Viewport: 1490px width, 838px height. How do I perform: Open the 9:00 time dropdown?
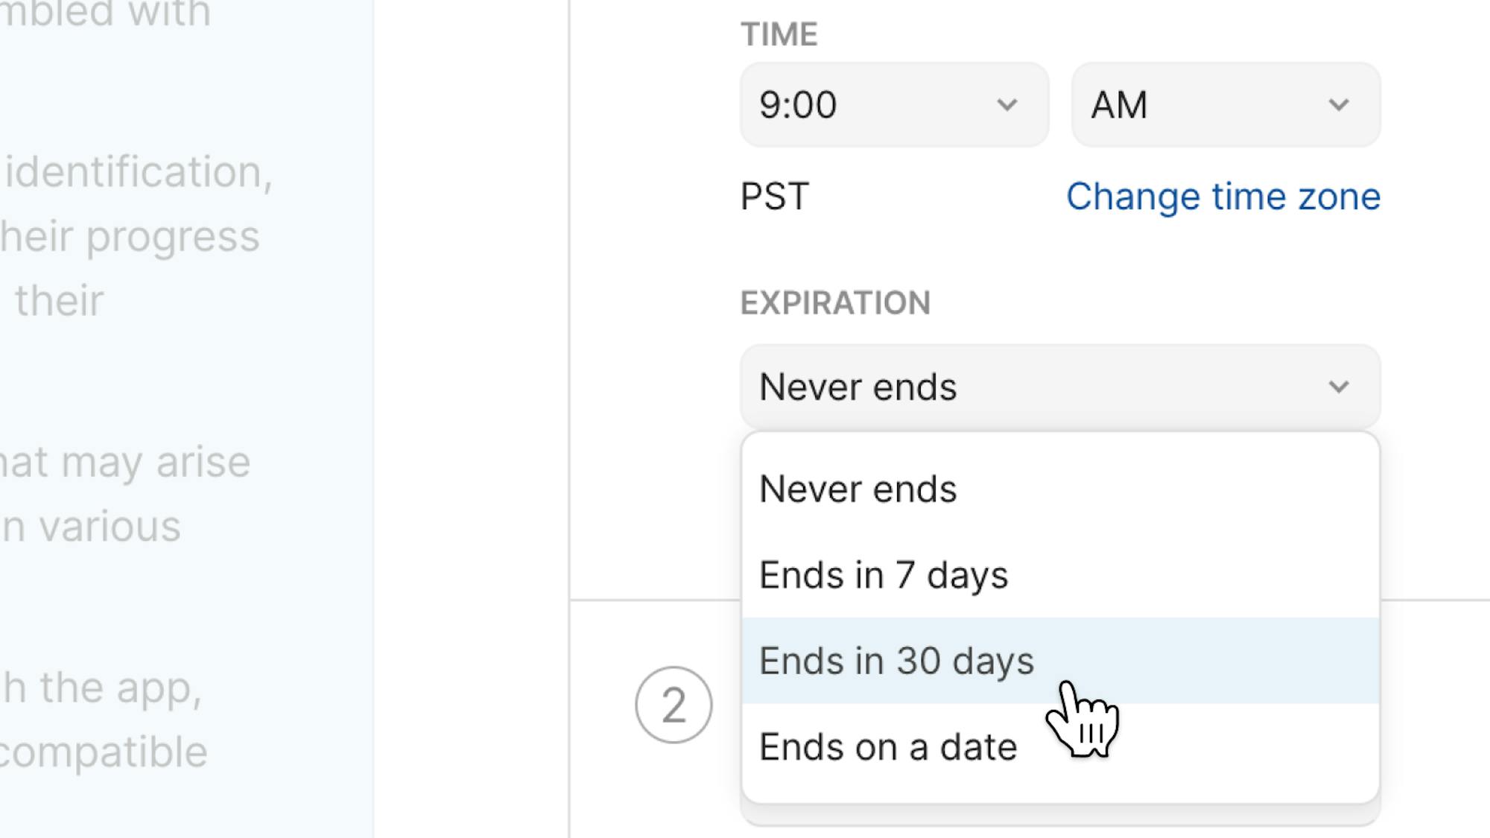(893, 104)
